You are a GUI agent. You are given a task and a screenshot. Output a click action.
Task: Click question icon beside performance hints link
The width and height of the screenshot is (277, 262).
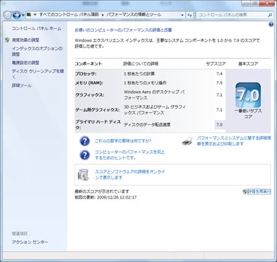tap(85, 155)
